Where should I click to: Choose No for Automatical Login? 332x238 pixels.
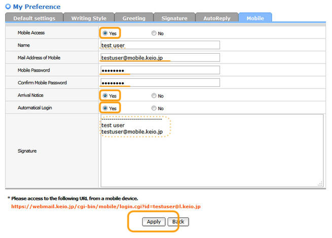(x=154, y=108)
